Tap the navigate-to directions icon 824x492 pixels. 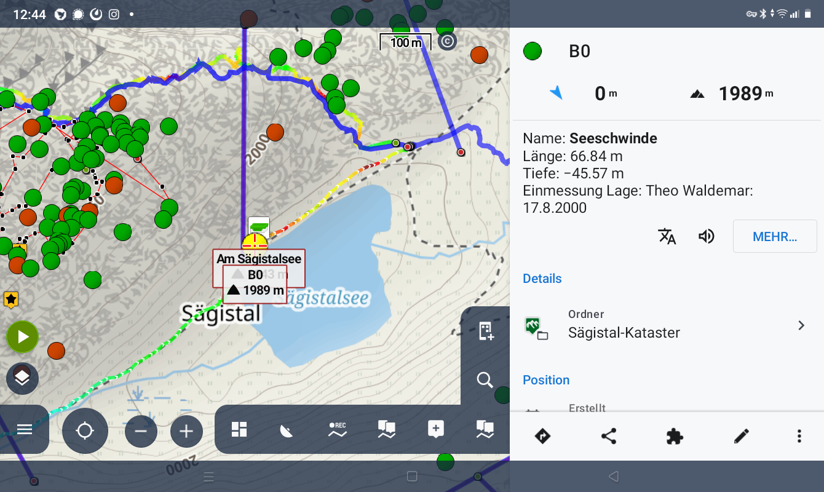tap(542, 437)
